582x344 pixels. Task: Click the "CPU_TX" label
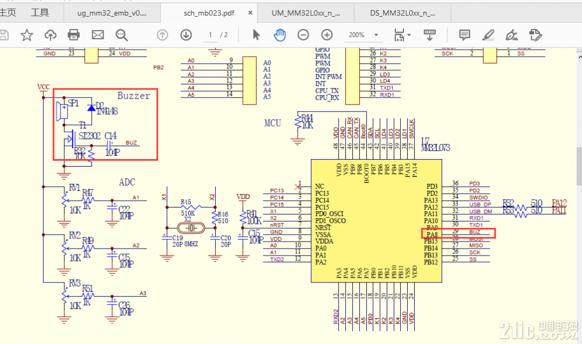[327, 91]
